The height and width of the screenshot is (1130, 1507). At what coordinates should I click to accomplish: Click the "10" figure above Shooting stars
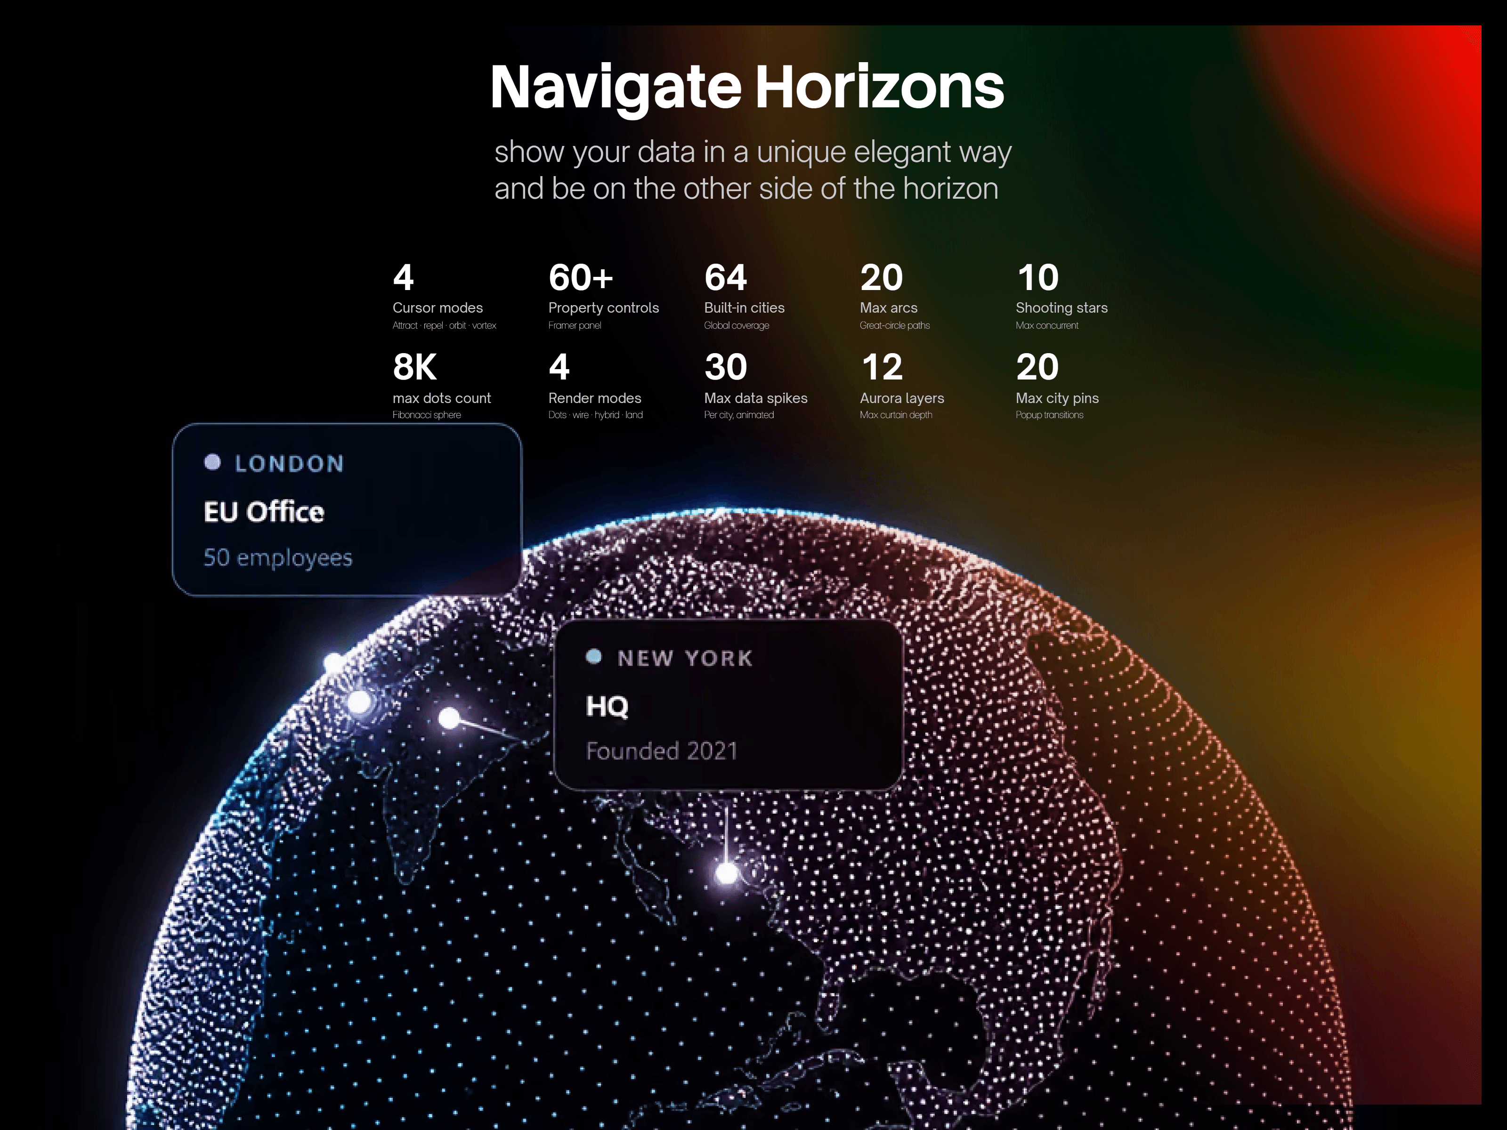(x=1037, y=277)
